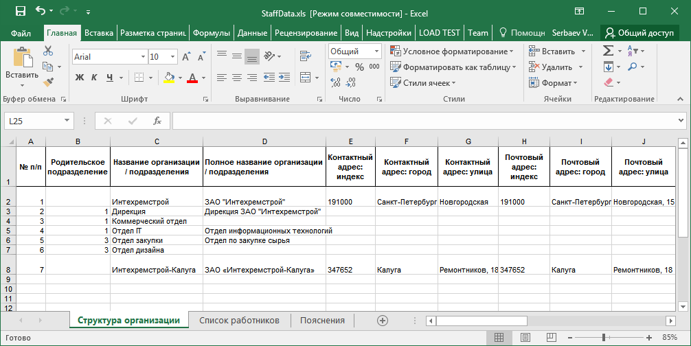Increase indent of cell contents
Viewport: 691px width, 346px height.
click(x=284, y=78)
